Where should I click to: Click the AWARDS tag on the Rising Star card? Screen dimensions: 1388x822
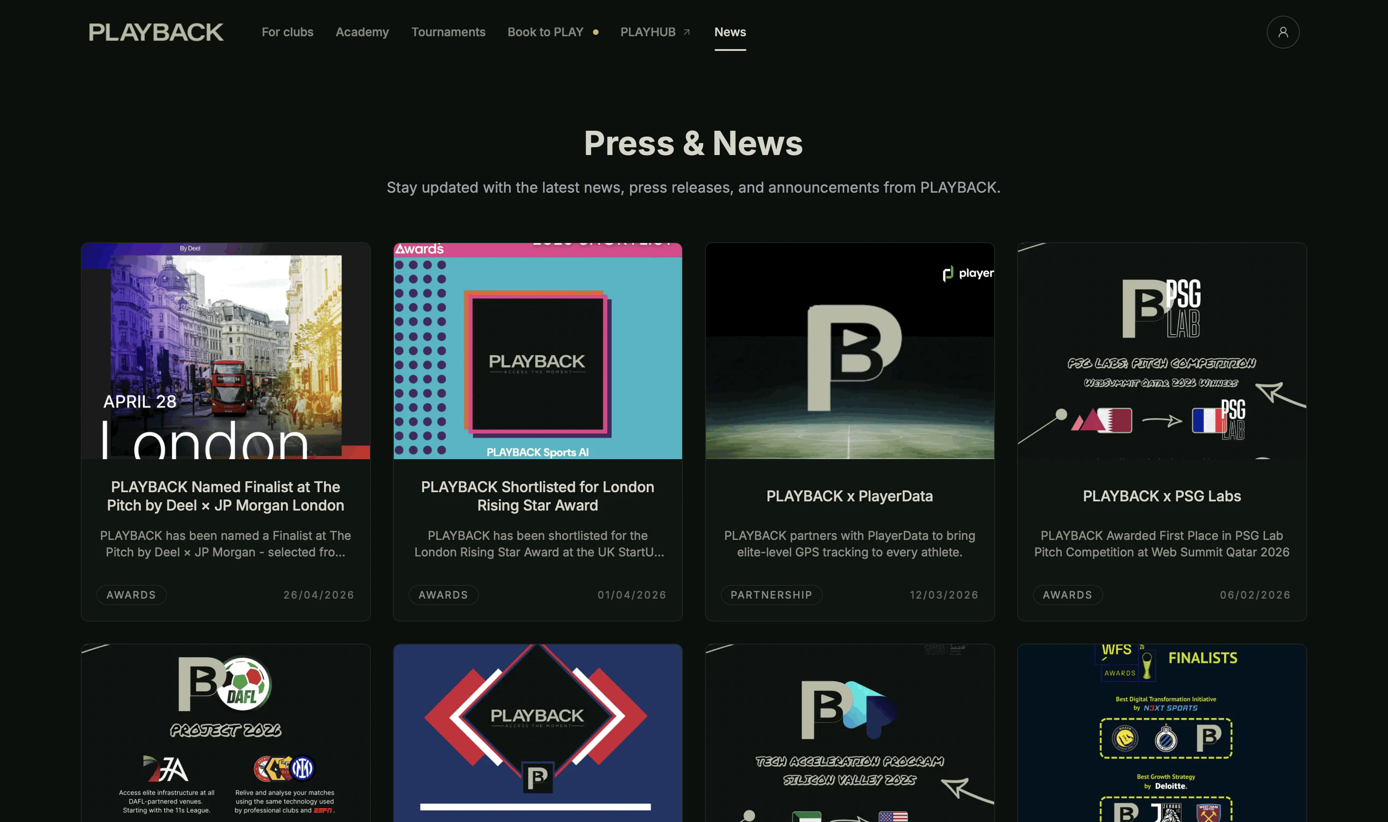(x=443, y=594)
